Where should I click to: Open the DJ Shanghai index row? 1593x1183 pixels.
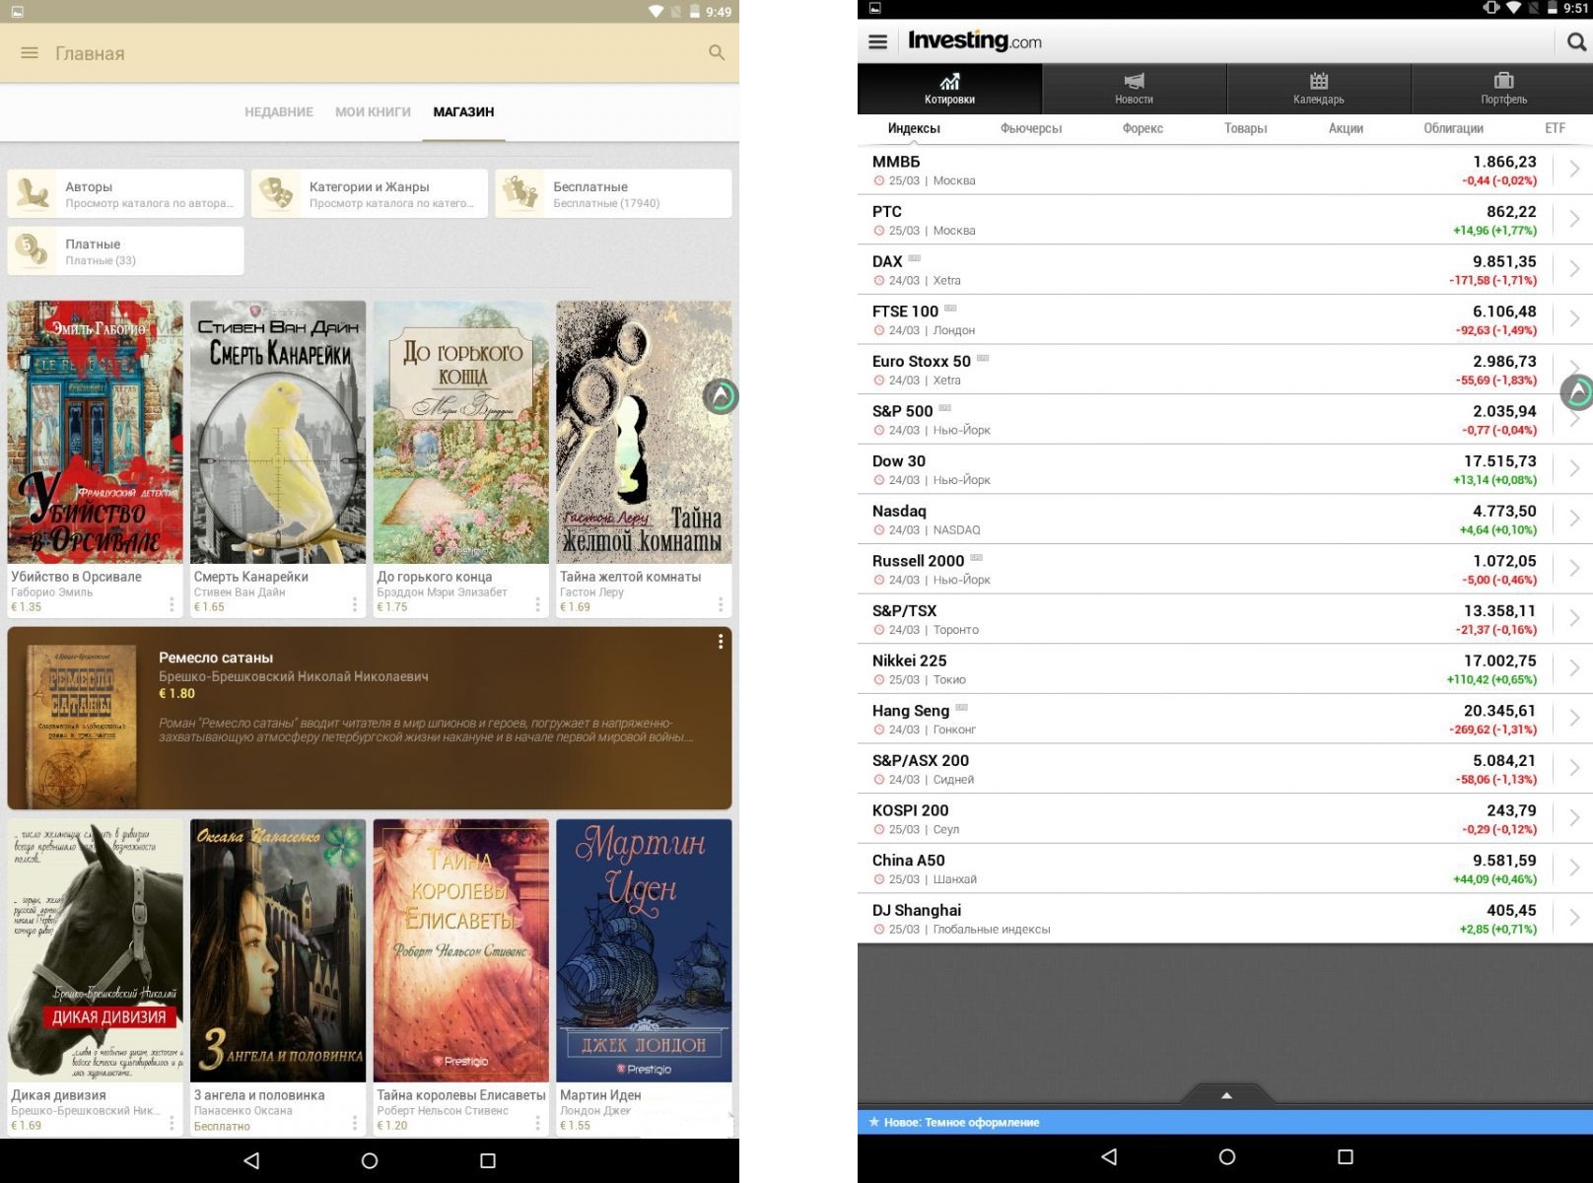[x=1225, y=919]
